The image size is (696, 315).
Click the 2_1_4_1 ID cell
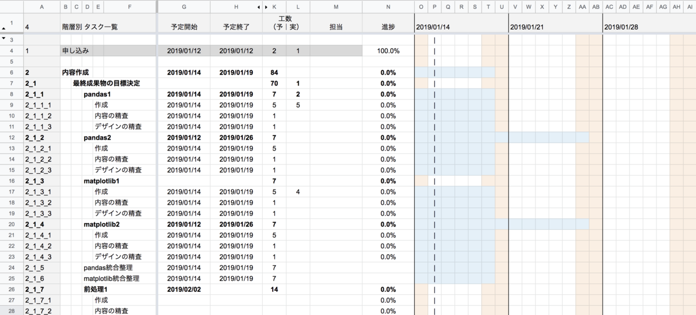click(x=42, y=235)
